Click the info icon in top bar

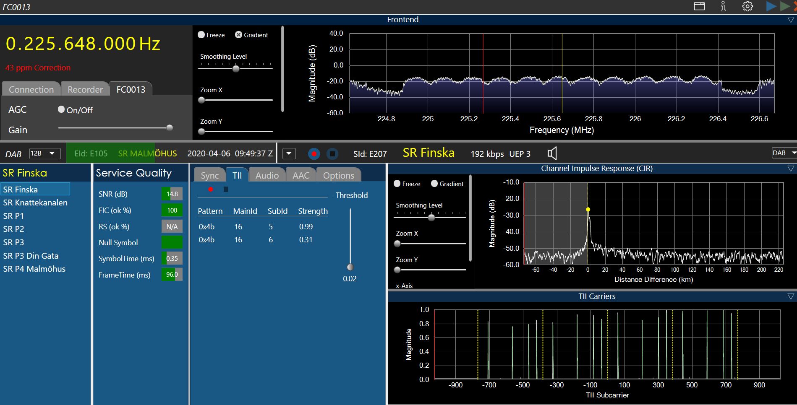[x=723, y=6]
